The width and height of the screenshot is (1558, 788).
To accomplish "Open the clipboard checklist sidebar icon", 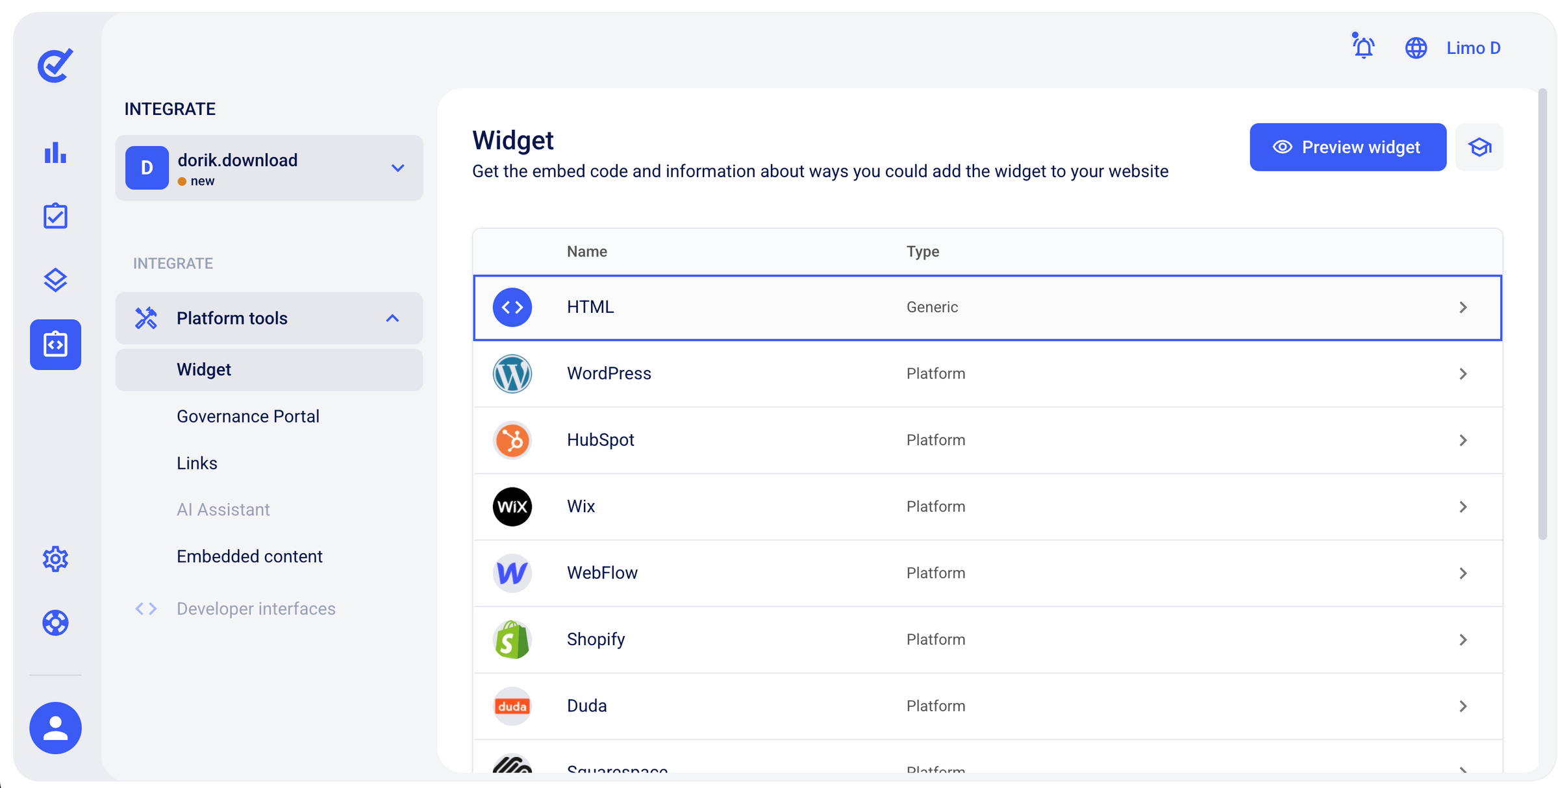I will coord(55,216).
